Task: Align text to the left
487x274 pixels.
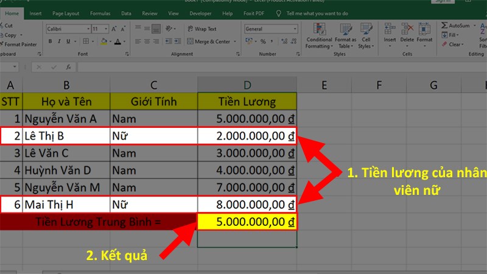Action: [138, 41]
